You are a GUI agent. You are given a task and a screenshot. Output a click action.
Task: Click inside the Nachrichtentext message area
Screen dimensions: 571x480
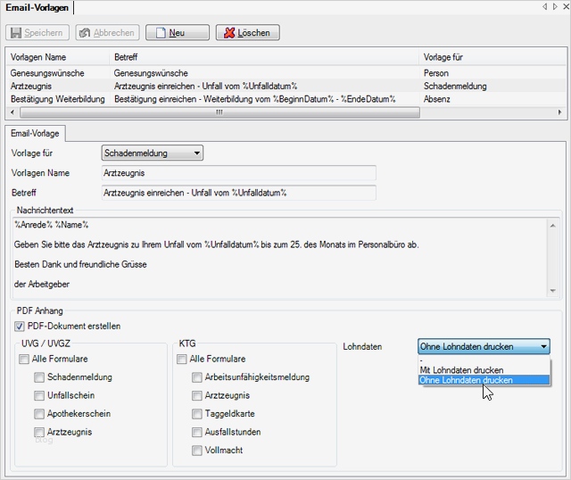279,258
